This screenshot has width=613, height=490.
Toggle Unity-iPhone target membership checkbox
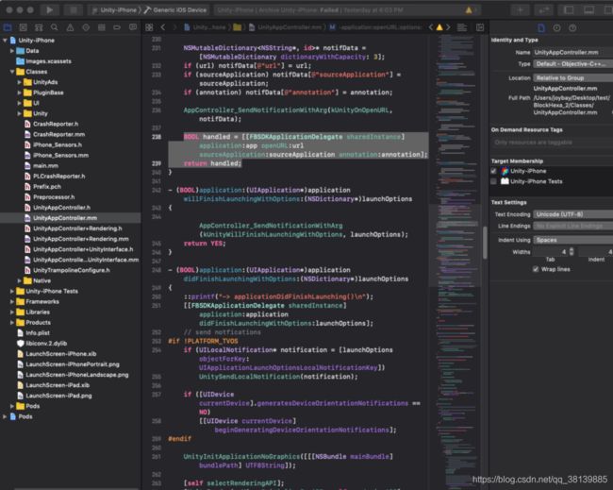(x=493, y=171)
